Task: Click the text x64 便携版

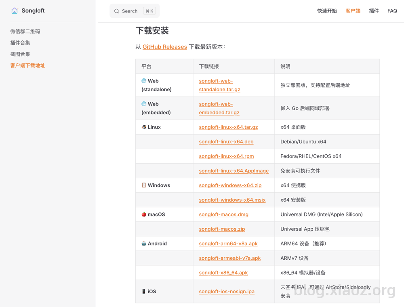Action: (293, 185)
